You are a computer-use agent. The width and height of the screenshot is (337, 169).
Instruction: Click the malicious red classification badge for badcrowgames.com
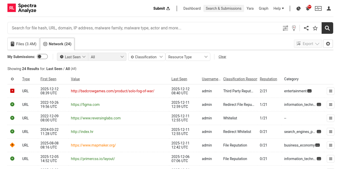coord(12,91)
